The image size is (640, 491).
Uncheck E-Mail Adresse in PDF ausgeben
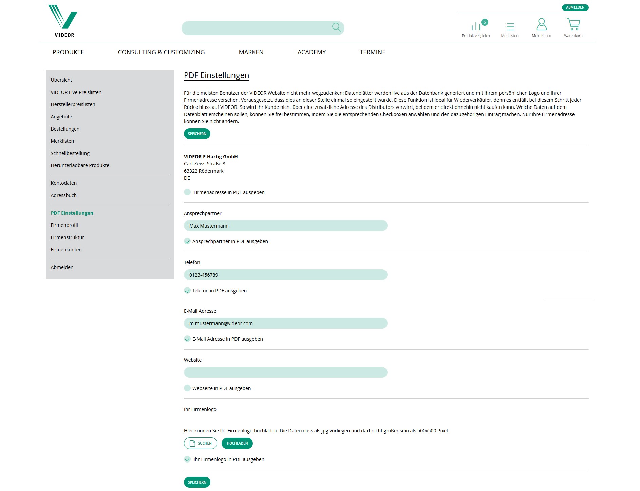click(x=187, y=339)
